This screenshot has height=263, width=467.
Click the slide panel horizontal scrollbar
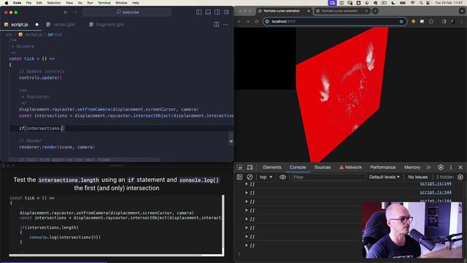pos(105,255)
